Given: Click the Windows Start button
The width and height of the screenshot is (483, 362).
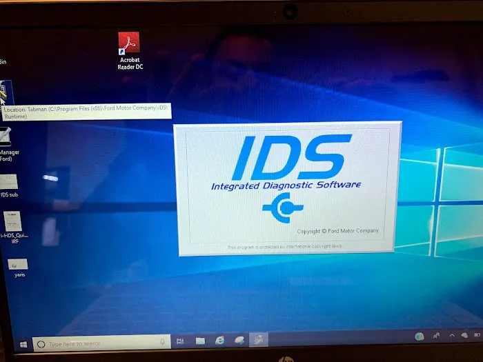Looking at the screenshot, I should (x=23, y=345).
